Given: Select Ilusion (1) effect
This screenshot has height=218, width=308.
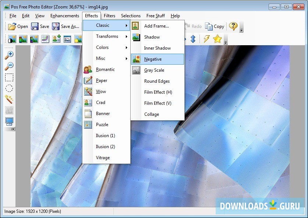Looking at the screenshot, I should pyautogui.click(x=106, y=136).
